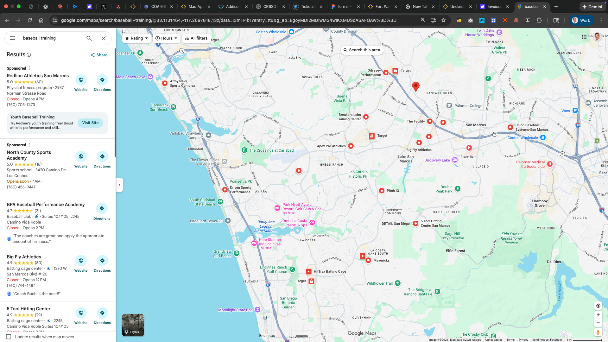The image size is (608, 342).
Task: Click 'Visit Site' for Youth Baseball Training
Action: tap(90, 123)
